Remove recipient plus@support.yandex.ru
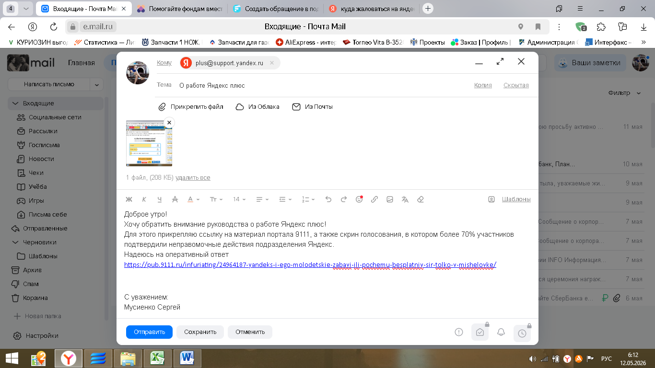655x368 pixels. click(272, 63)
